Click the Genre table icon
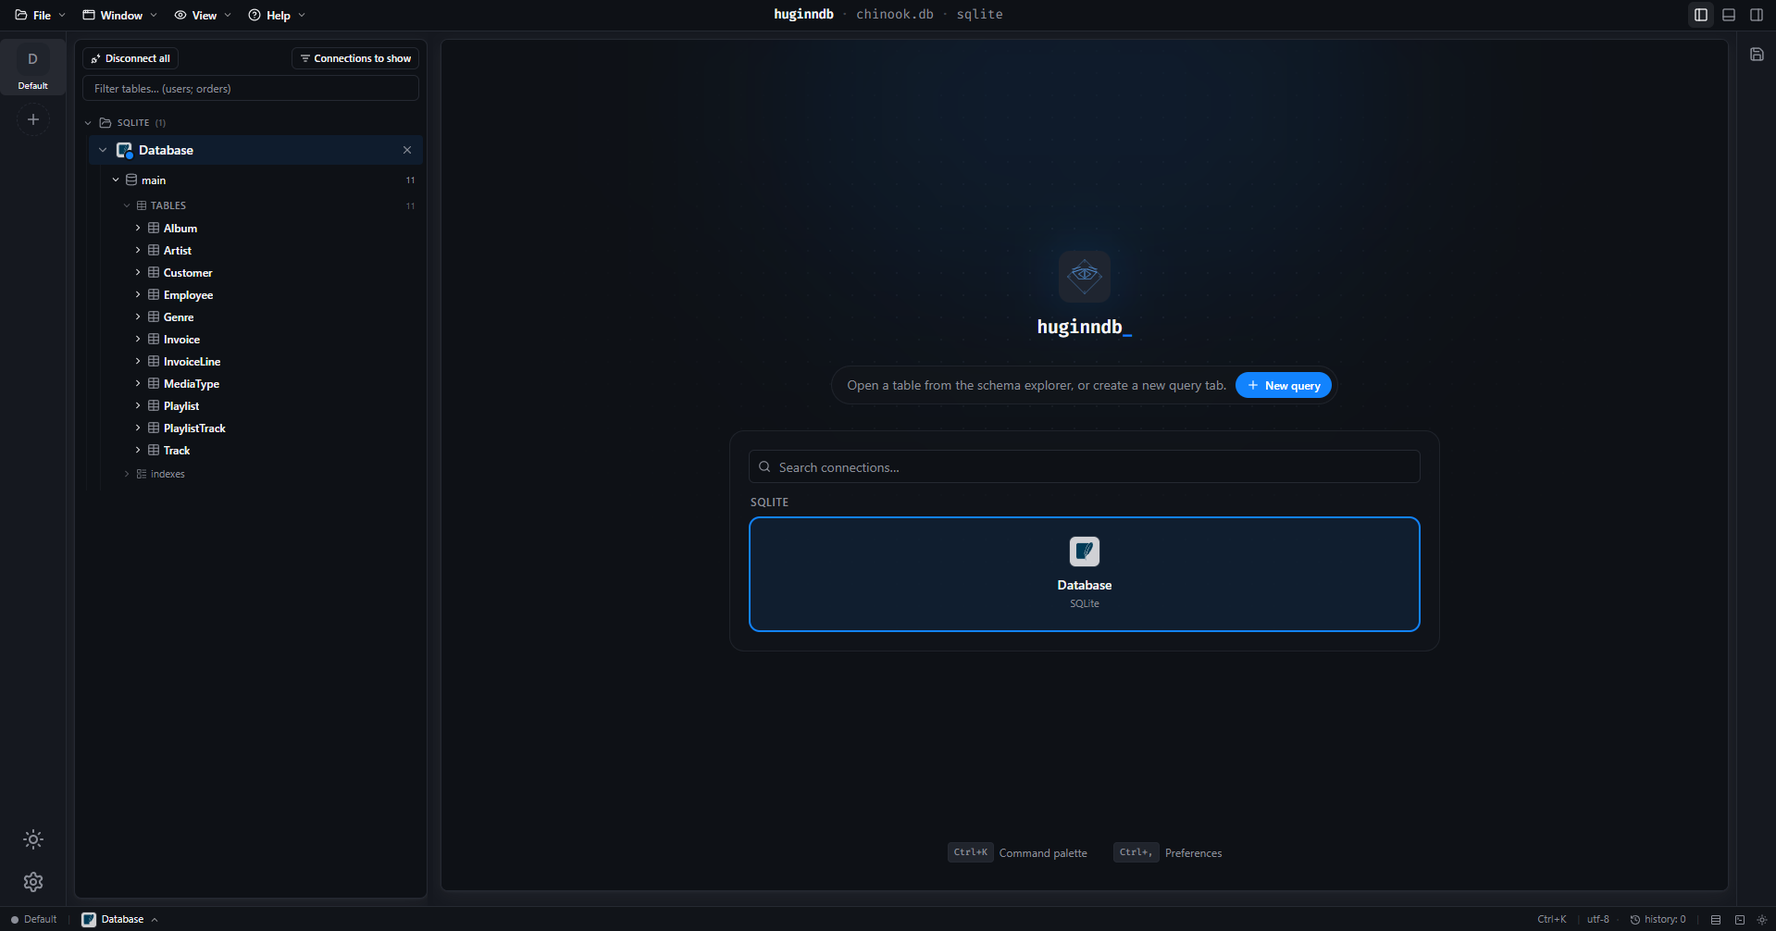The height and width of the screenshot is (931, 1776). coord(154,317)
